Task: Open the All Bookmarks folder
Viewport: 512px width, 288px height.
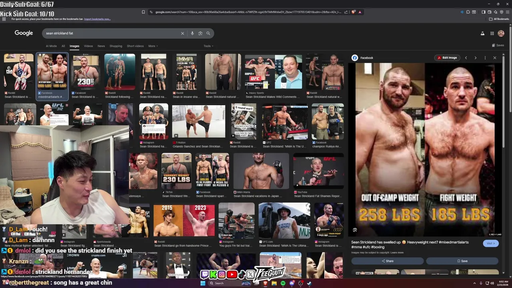Action: pyautogui.click(x=499, y=19)
